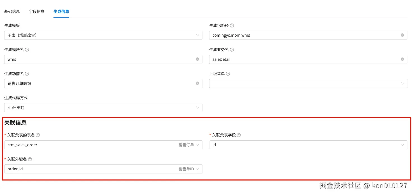The height and width of the screenshot is (195, 413).
Task: Click help icon next to 生成模块名
Action: 27,50
